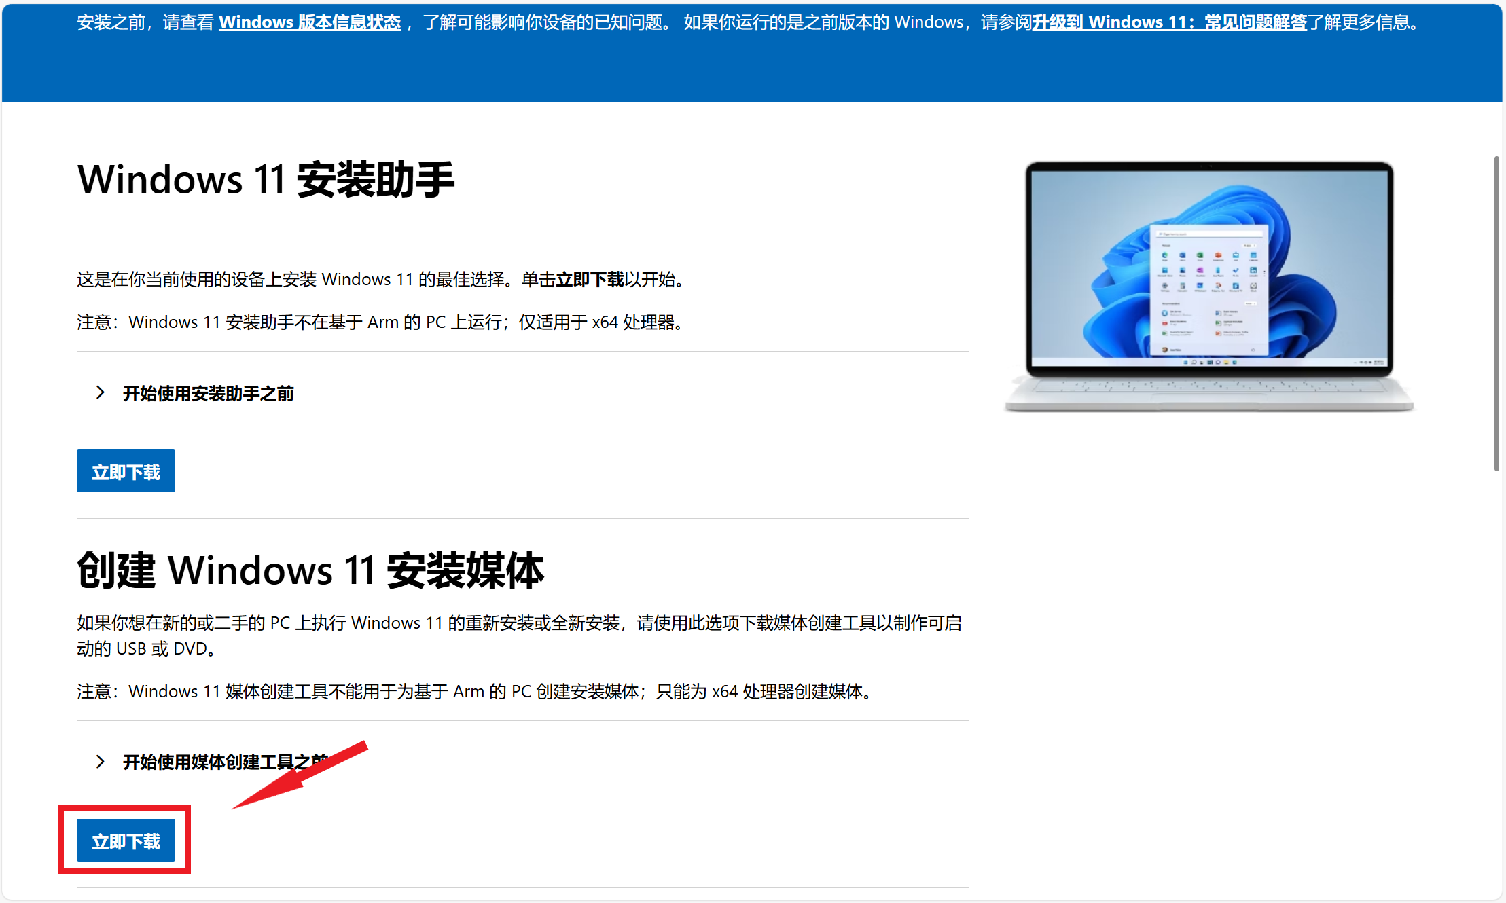
Task: Click 立即下载 under 创建 Windows 11 安装媒体
Action: click(126, 841)
